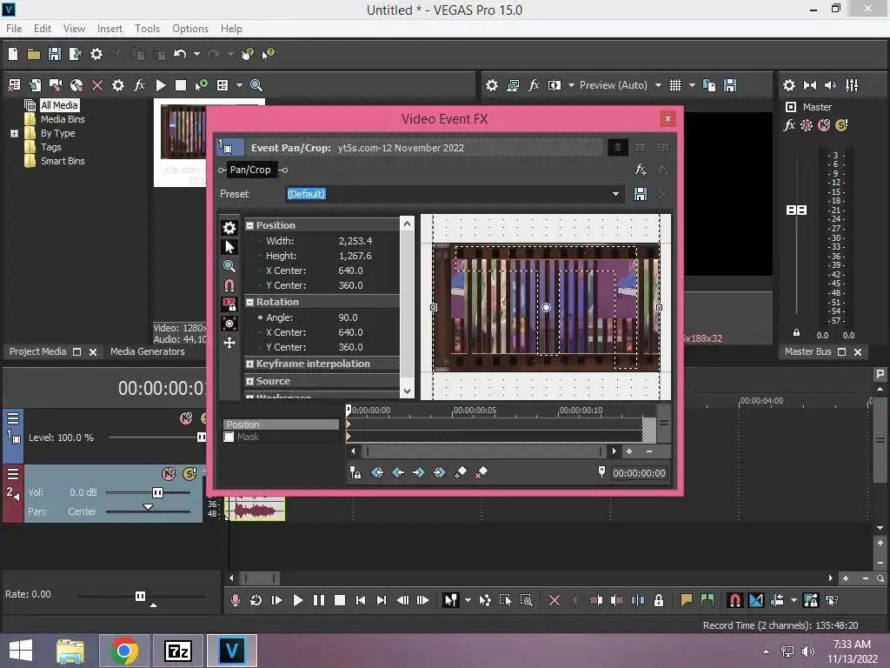Image resolution: width=890 pixels, height=668 pixels.
Task: Click the Create keyframe diamond button
Action: pyautogui.click(x=461, y=472)
